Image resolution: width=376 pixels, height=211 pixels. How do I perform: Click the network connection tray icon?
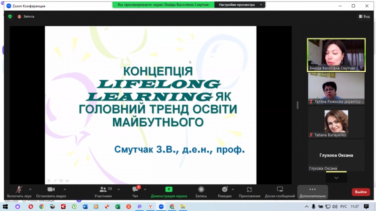328,206
